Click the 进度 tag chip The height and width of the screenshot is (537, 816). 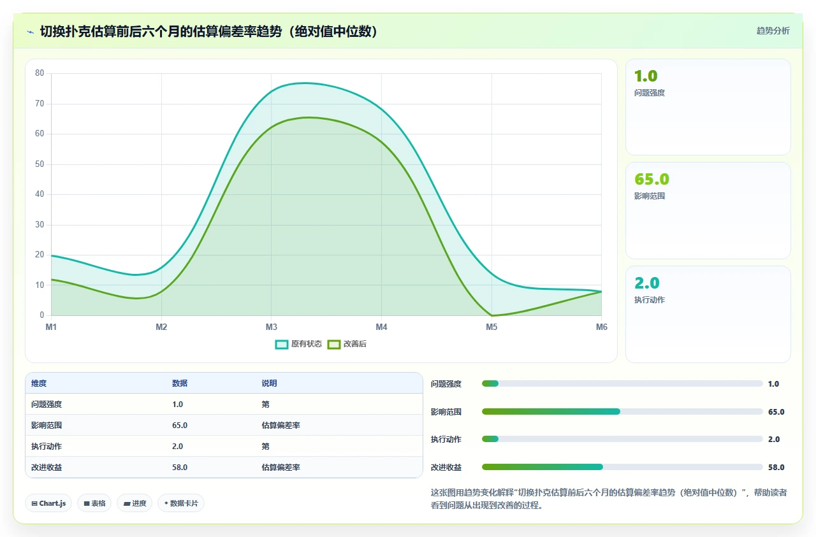[x=135, y=503]
